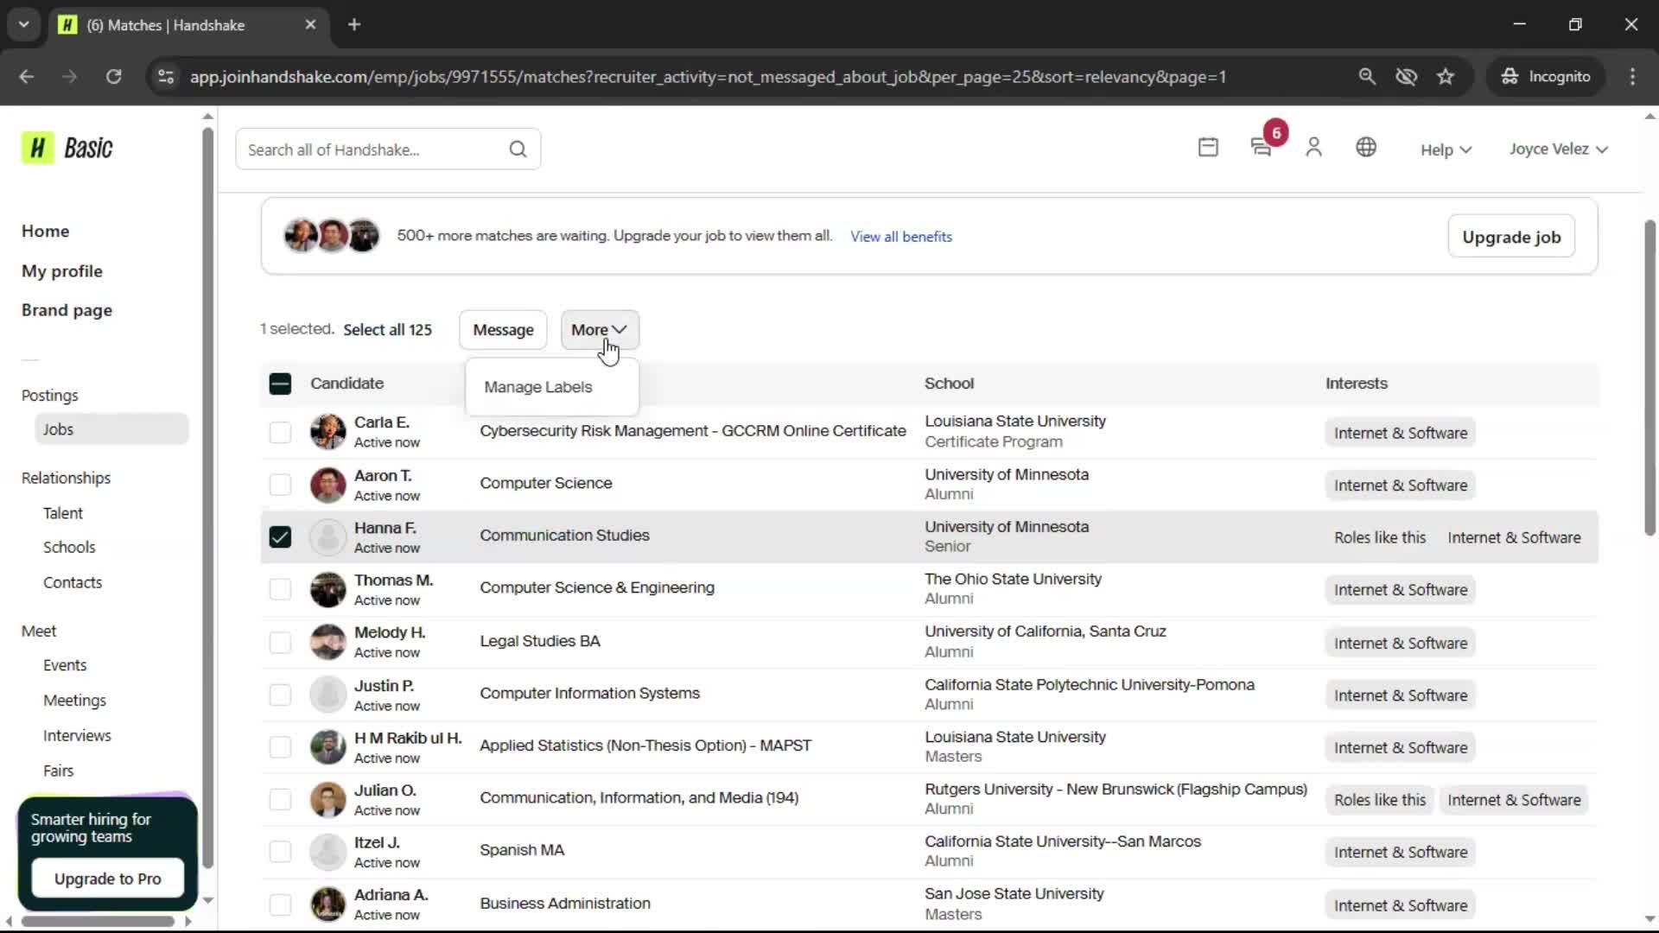1659x933 pixels.
Task: Click Adriana A. avatar picture
Action: (x=328, y=904)
